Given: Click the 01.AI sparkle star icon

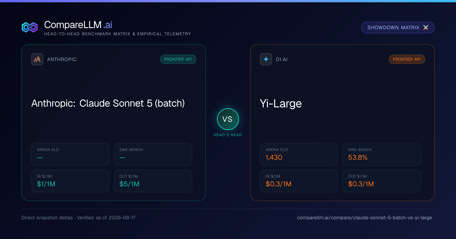Looking at the screenshot, I should point(266,59).
